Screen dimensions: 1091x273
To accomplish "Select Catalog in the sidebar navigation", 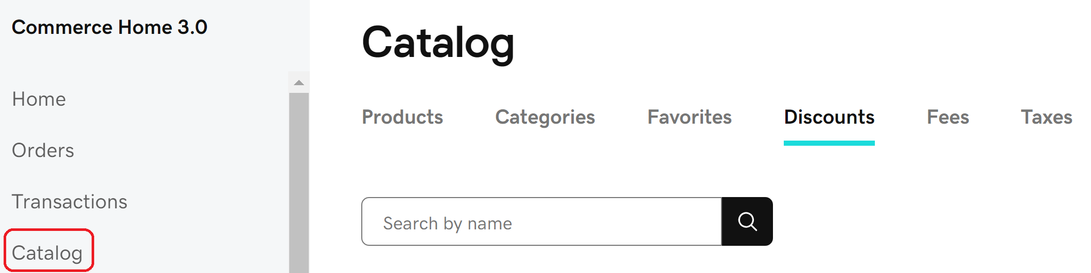I will pos(47,253).
